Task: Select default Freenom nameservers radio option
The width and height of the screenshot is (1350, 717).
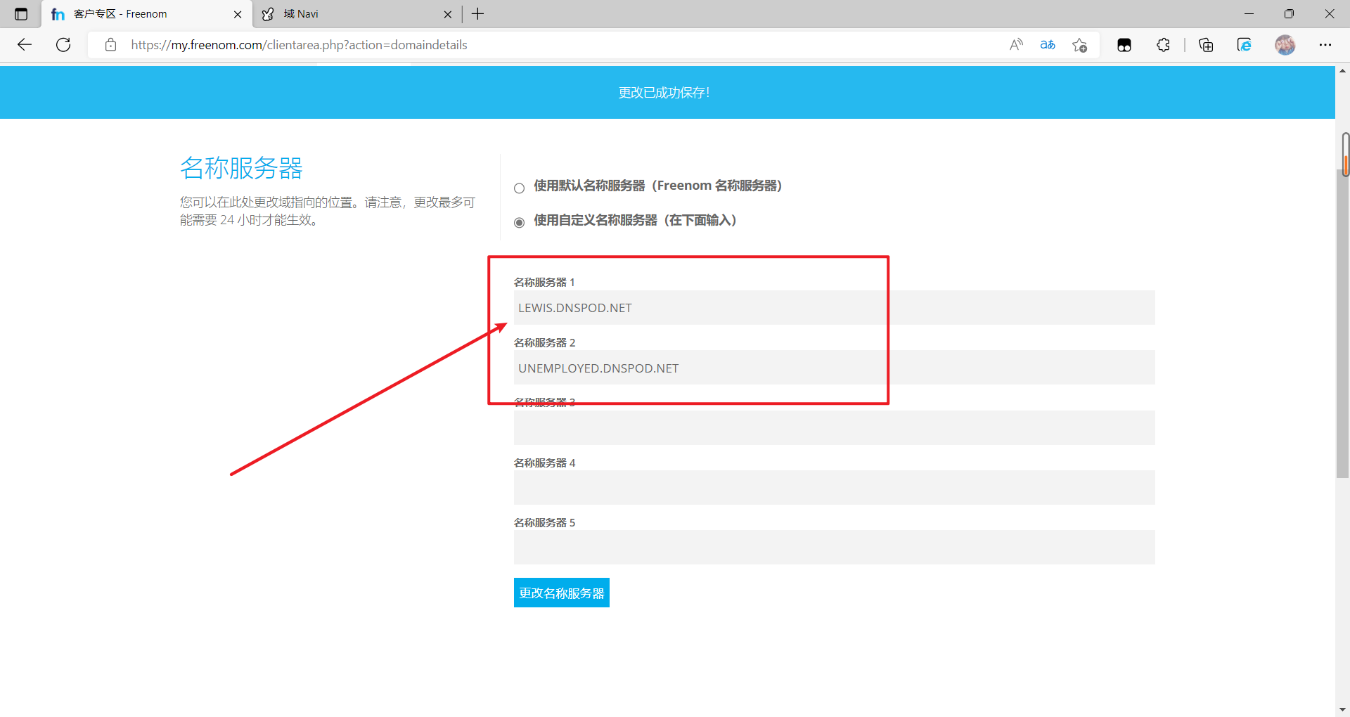Action: [x=520, y=188]
